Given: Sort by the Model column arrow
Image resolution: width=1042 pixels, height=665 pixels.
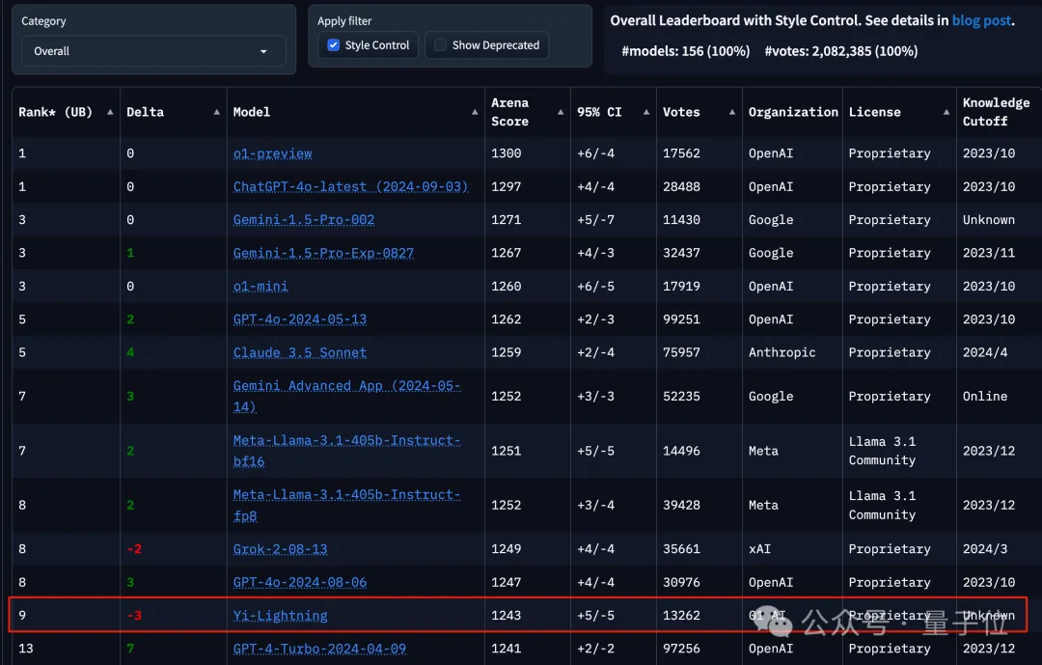Looking at the screenshot, I should (475, 112).
